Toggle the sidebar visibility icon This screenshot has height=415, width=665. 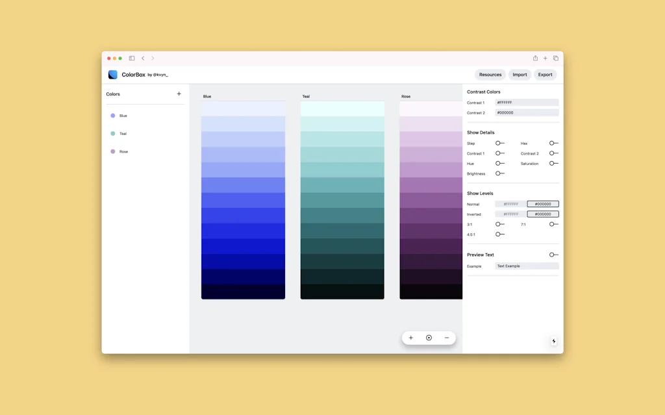(131, 58)
